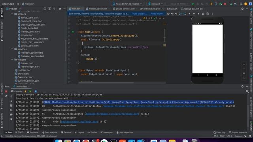Click emulator Overview square toolbar icon
The height and width of the screenshot is (142, 253).
[198, 14]
